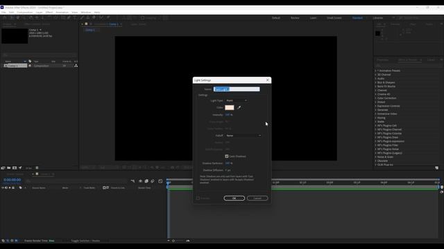Zoom in timeline with large mountain icon
444x249 pixels.
[x=188, y=241]
